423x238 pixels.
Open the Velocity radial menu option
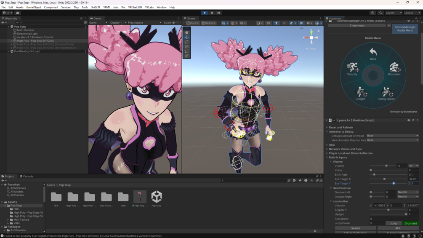click(352, 69)
